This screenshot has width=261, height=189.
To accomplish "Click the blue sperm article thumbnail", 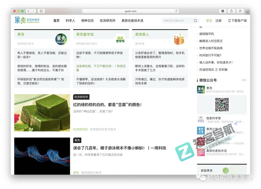I will click(x=42, y=156).
